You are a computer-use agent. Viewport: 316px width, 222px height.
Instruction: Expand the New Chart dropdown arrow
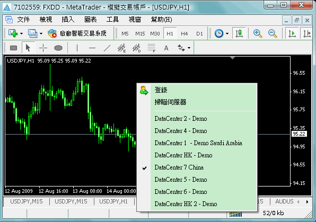tap(21, 33)
